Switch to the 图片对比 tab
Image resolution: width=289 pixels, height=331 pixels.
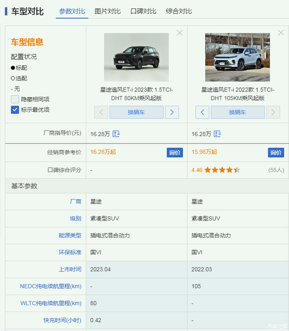coord(107,11)
